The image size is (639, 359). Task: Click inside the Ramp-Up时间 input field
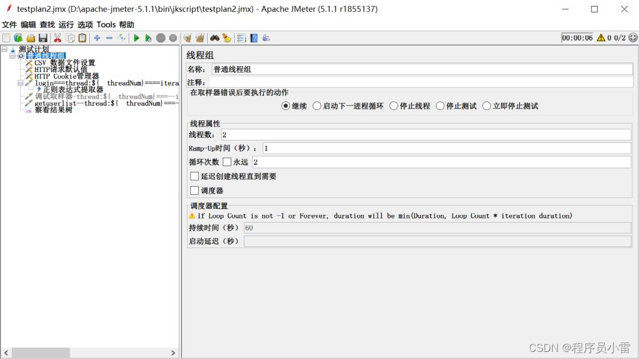pyautogui.click(x=355, y=148)
